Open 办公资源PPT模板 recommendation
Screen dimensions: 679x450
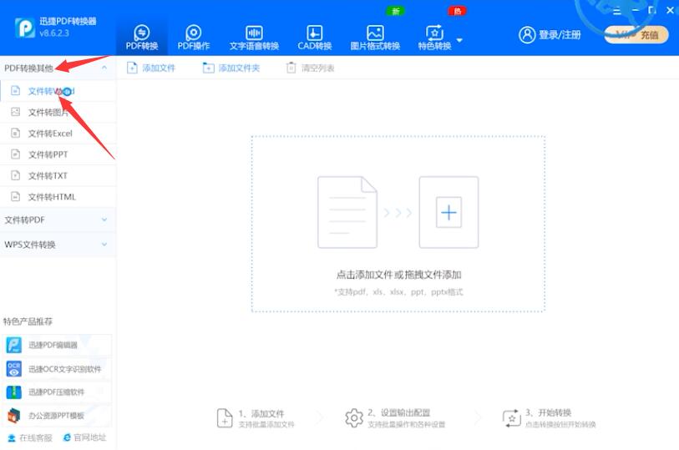tap(56, 416)
